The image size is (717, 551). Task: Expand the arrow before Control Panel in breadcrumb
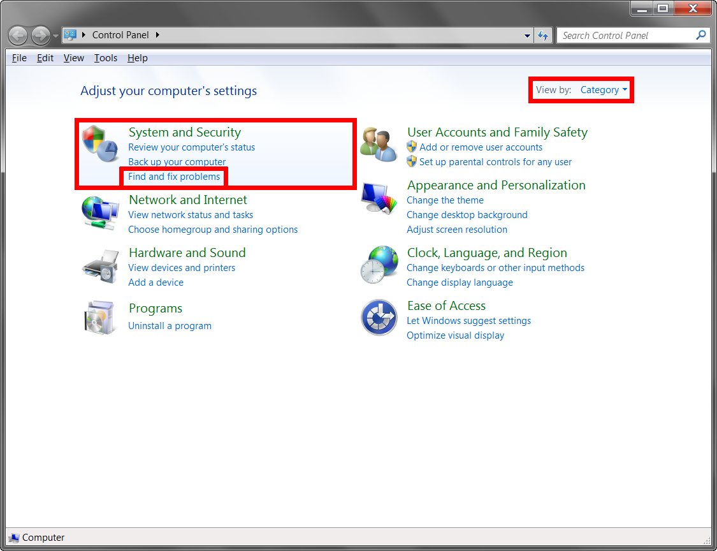point(83,35)
